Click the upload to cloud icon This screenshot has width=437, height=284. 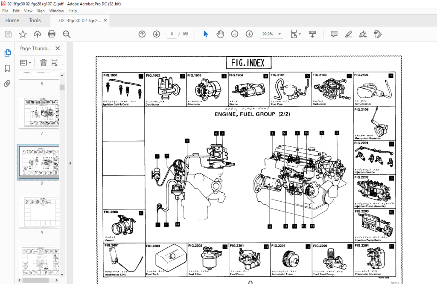37,34
